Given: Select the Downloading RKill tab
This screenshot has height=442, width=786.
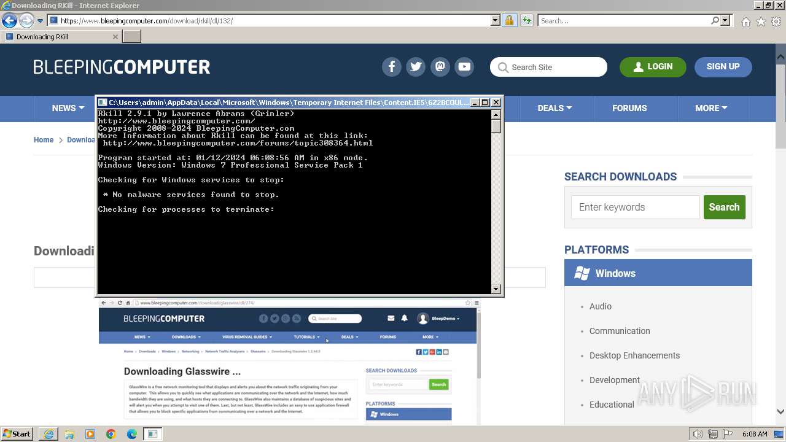Looking at the screenshot, I should [x=60, y=37].
